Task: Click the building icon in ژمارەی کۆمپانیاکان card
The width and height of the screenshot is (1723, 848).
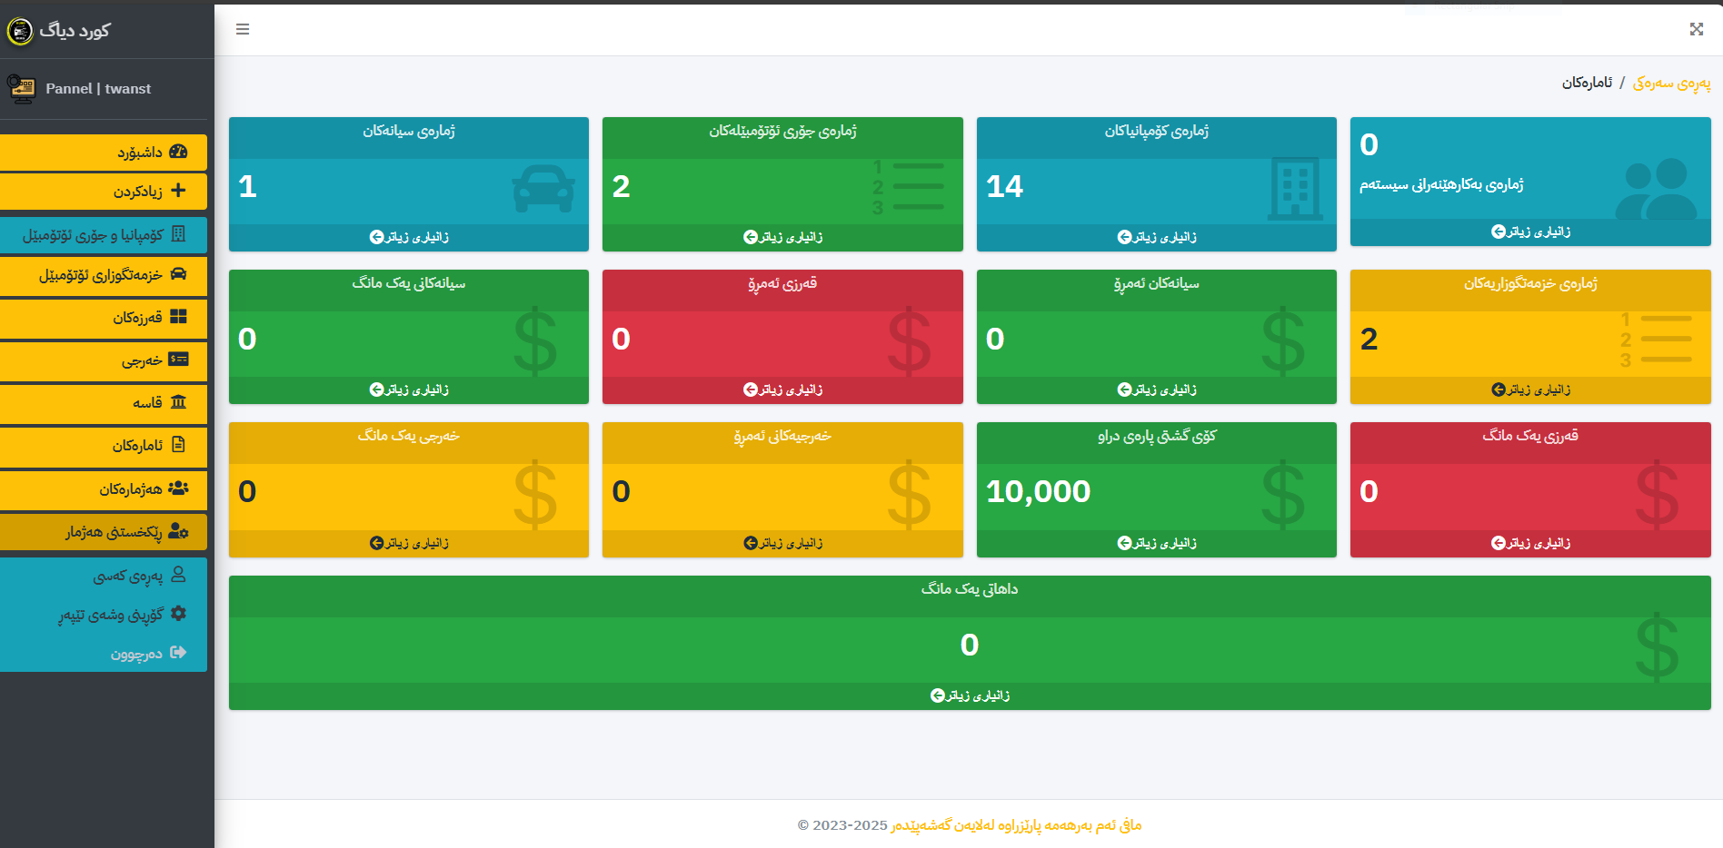Action: point(1295,189)
